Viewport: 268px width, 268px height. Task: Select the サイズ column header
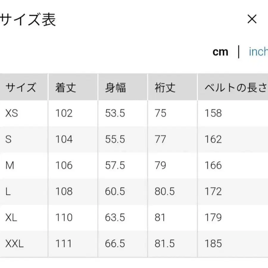[x=21, y=87]
